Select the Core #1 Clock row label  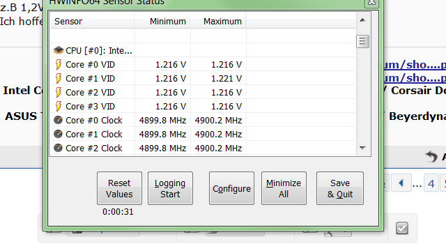(x=94, y=135)
